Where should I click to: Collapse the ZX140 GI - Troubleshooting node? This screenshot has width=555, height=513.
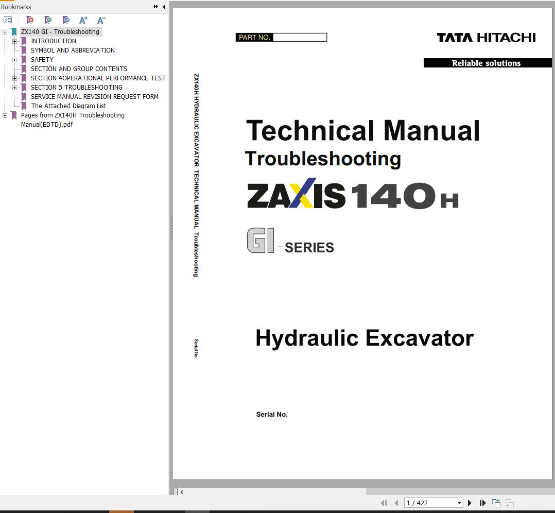tap(5, 32)
